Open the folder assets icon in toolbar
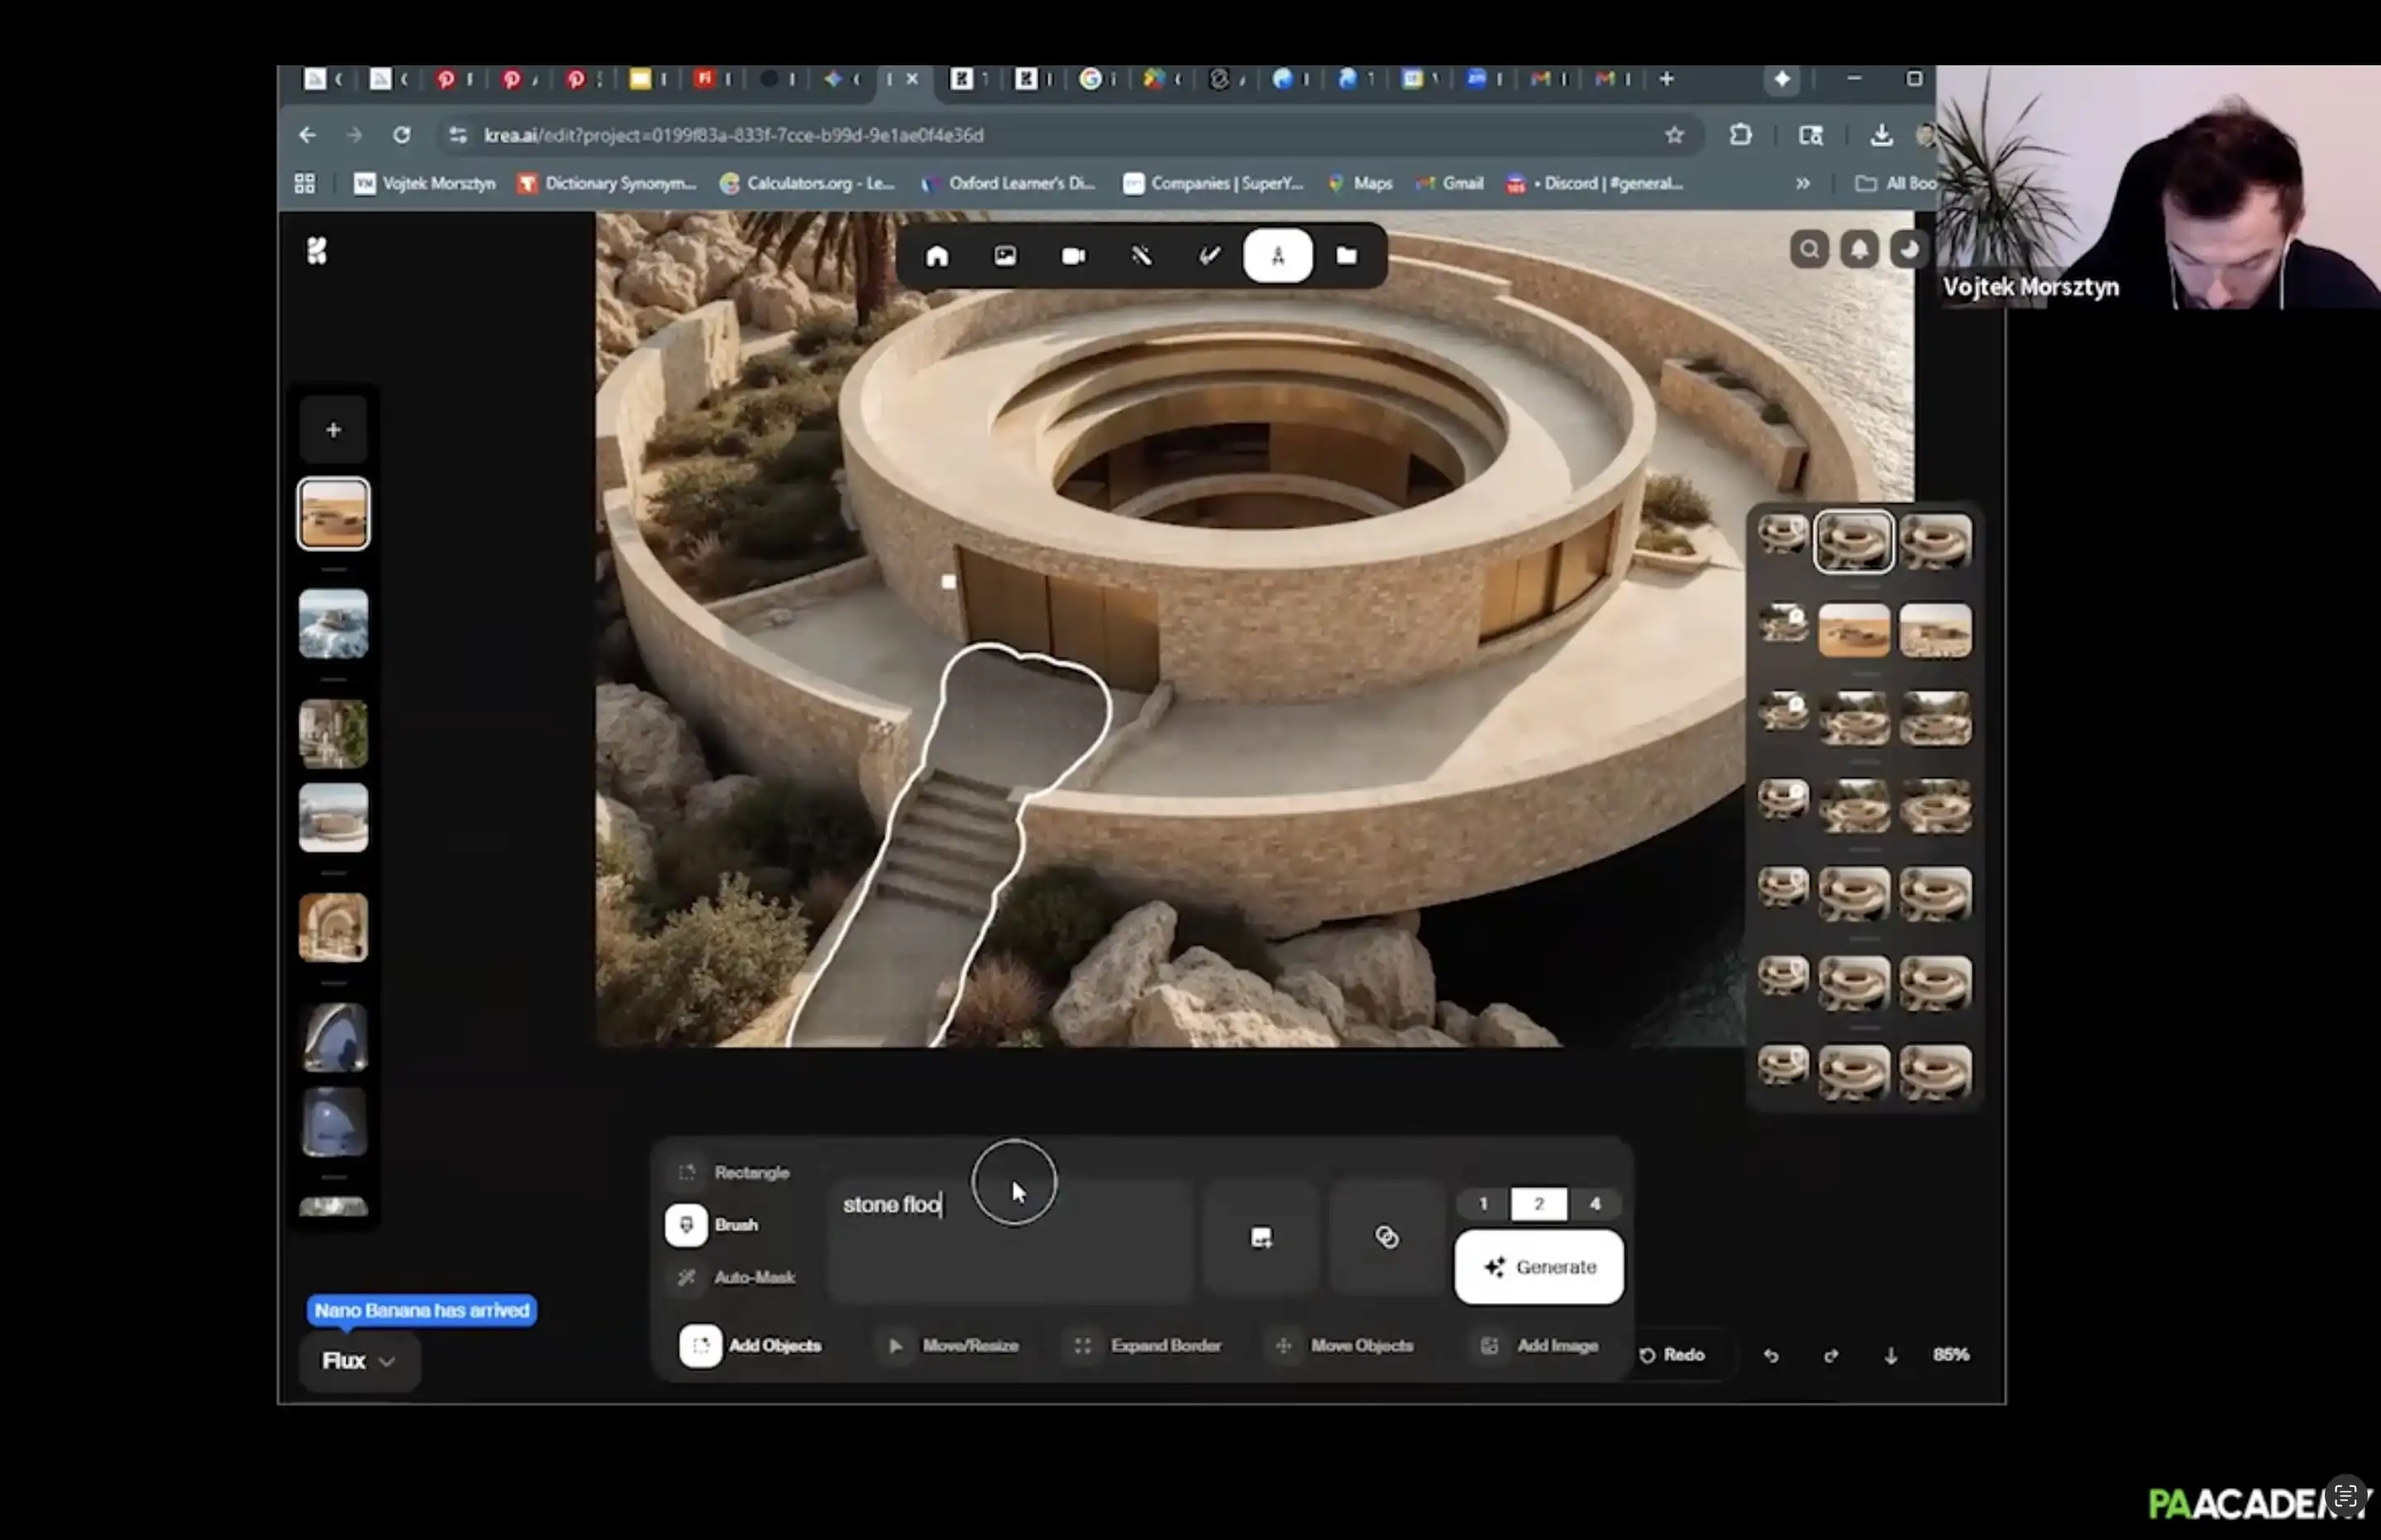Image resolution: width=2381 pixels, height=1540 pixels. pyautogui.click(x=1347, y=256)
